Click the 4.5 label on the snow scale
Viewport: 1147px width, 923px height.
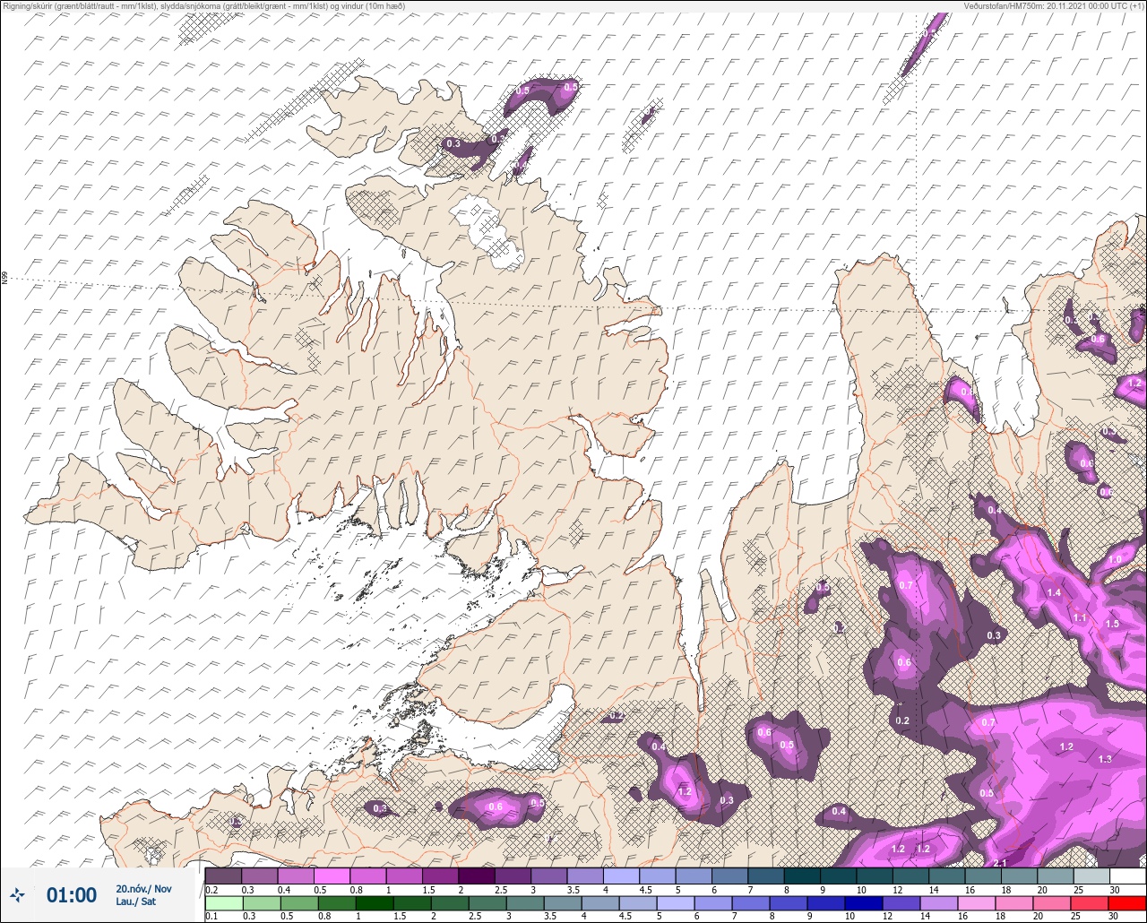(645, 889)
